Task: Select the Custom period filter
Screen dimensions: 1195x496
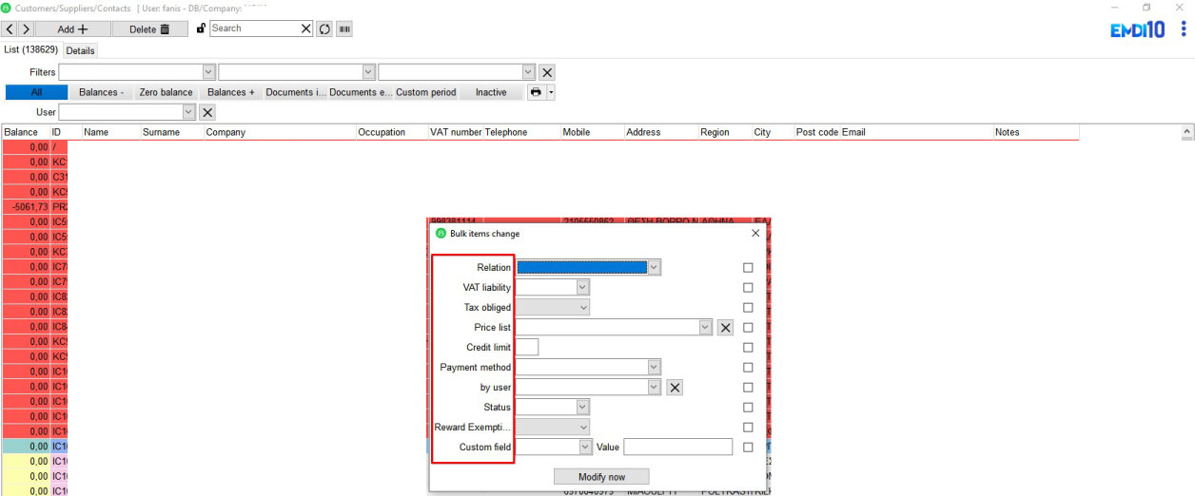Action: click(425, 92)
